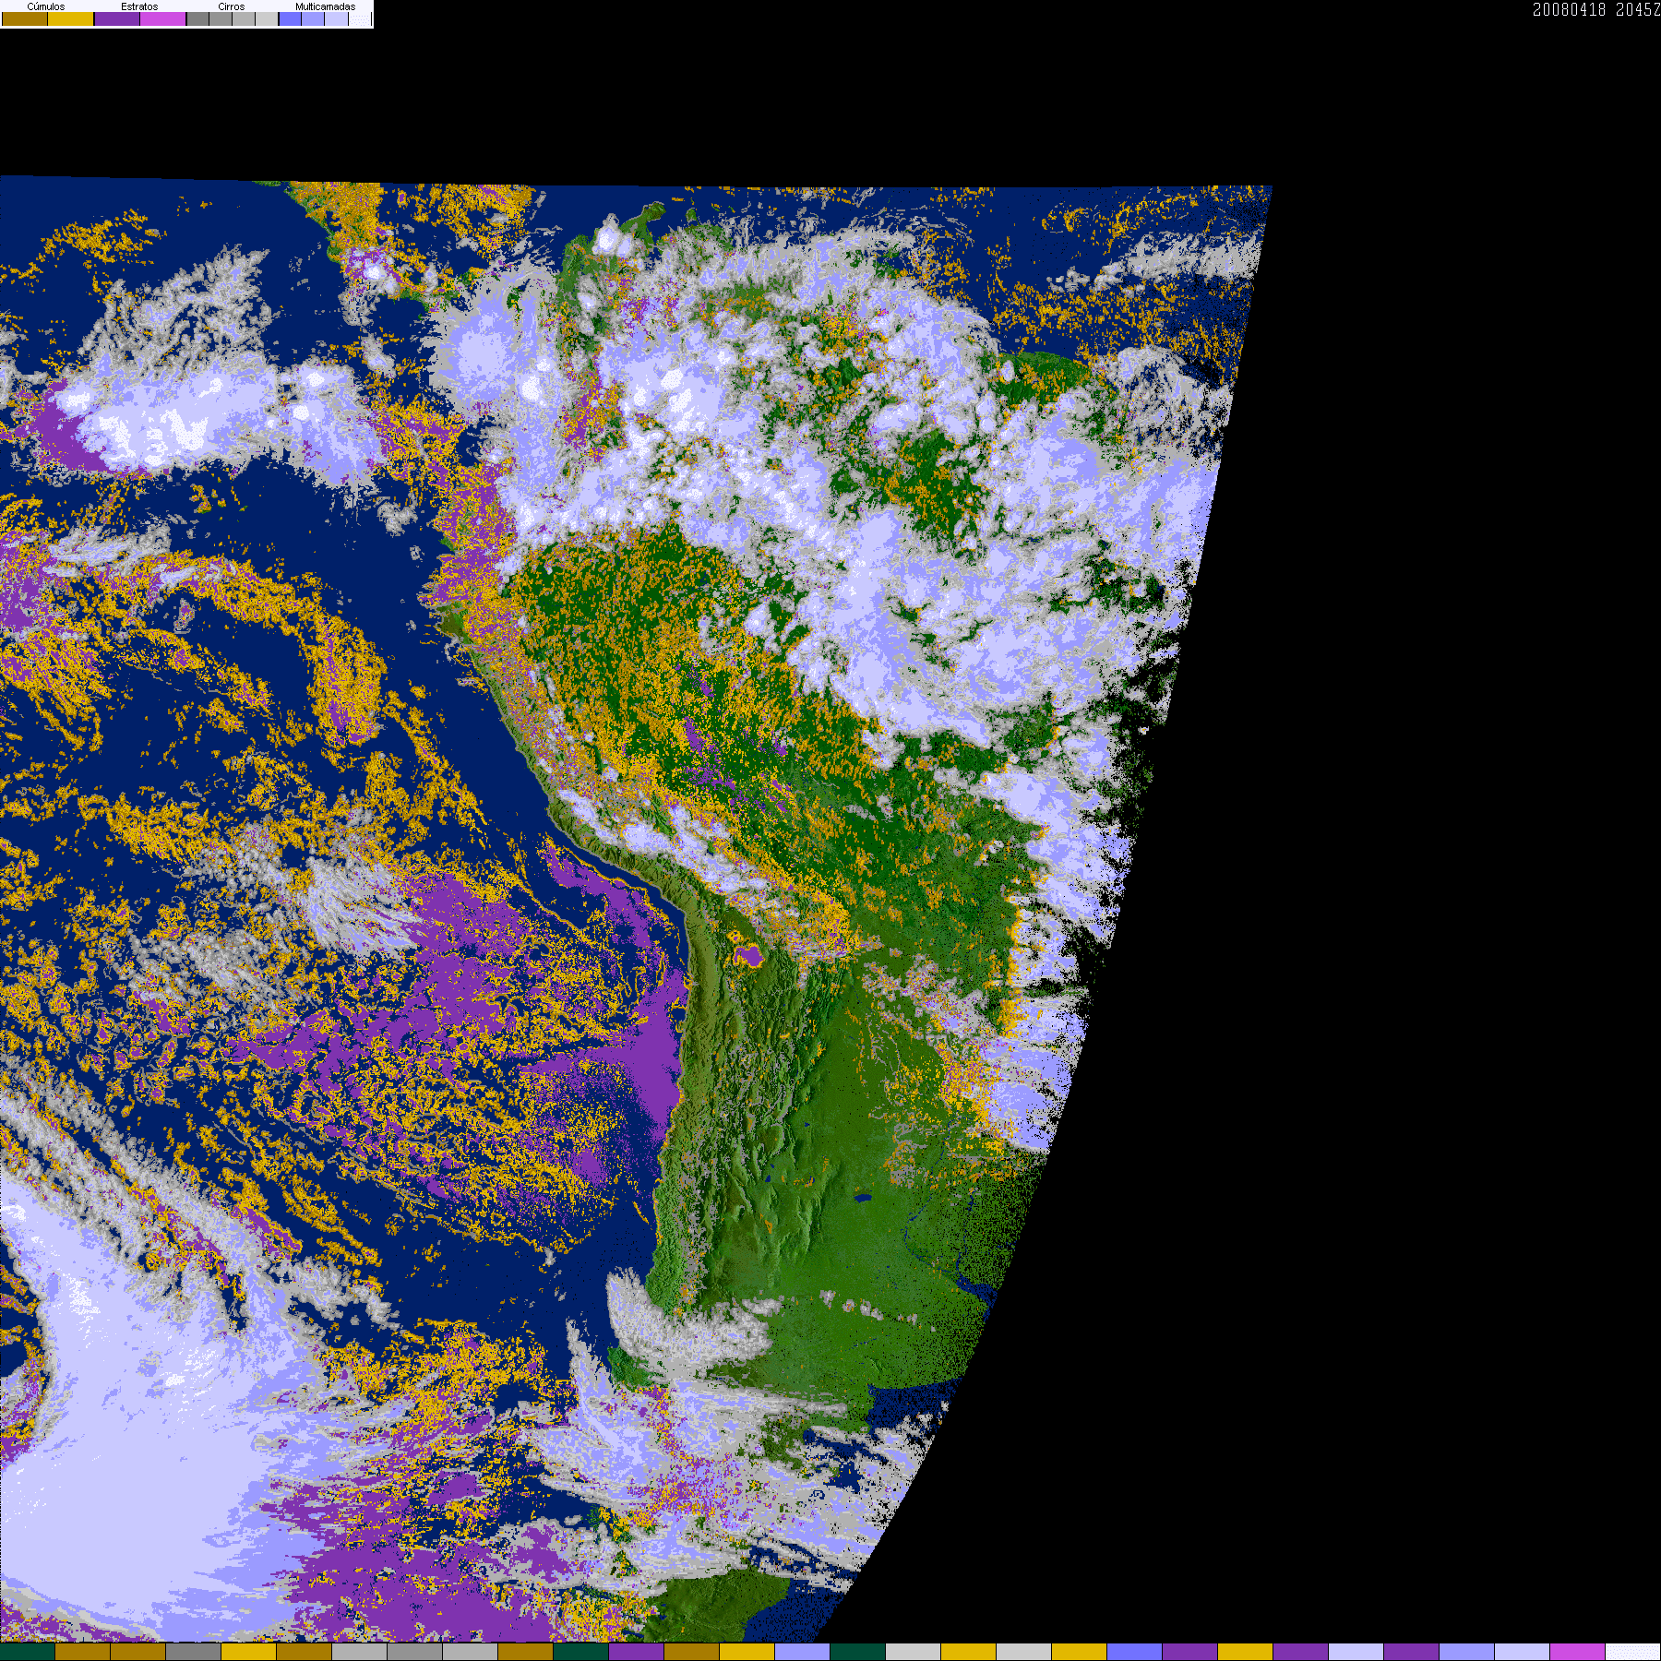Click the darkest gray Cirros legend swatch
Screen dimensions: 1661x1661
197,18
